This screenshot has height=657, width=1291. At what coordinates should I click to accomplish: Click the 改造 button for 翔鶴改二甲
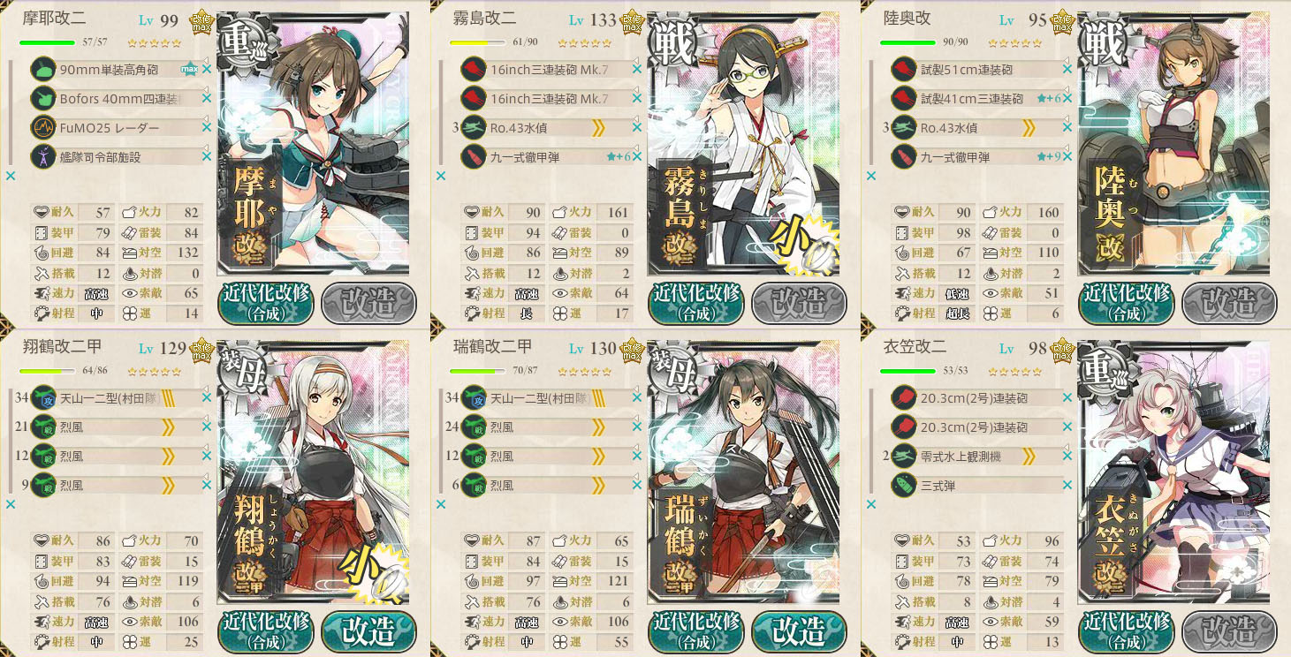pos(369,631)
